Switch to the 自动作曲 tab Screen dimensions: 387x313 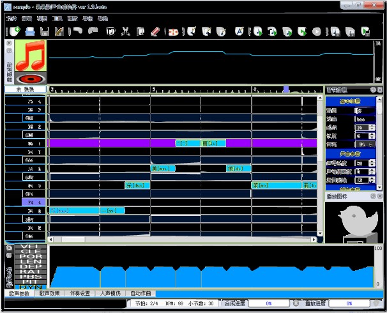140,293
